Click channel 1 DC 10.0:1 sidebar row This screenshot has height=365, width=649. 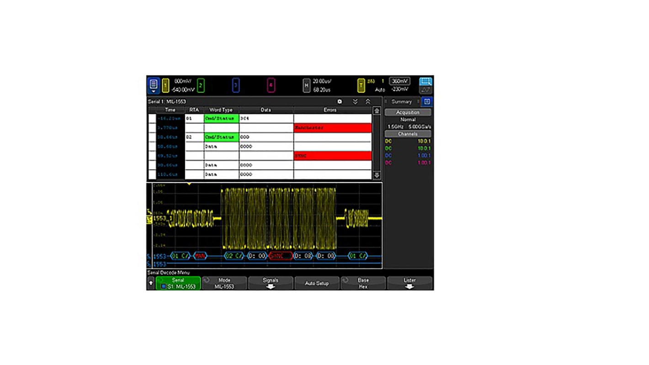[x=408, y=141]
